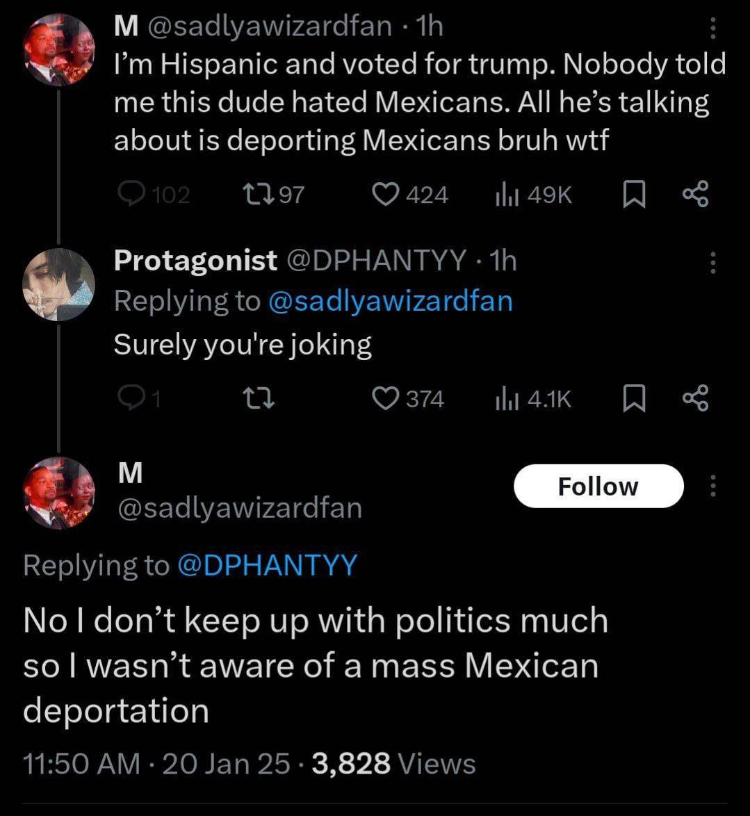This screenshot has width=750, height=816.
Task: Open more options beside Follow button
Action: click(x=712, y=486)
